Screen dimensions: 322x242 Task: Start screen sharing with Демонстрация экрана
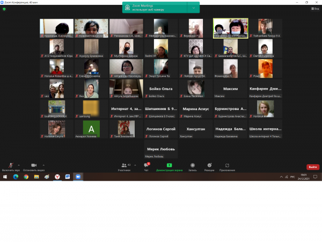tap(169, 166)
